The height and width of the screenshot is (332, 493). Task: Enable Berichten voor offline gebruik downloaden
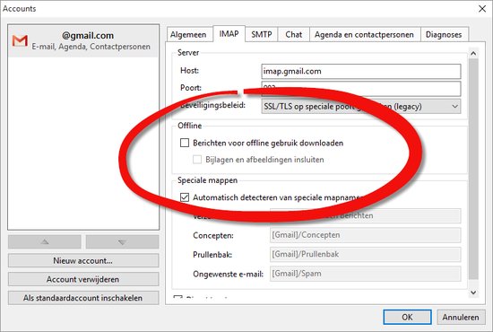click(x=185, y=143)
